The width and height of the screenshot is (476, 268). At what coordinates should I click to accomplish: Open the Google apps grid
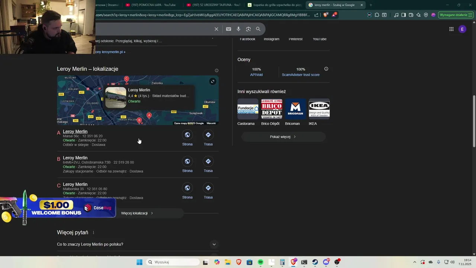click(451, 29)
